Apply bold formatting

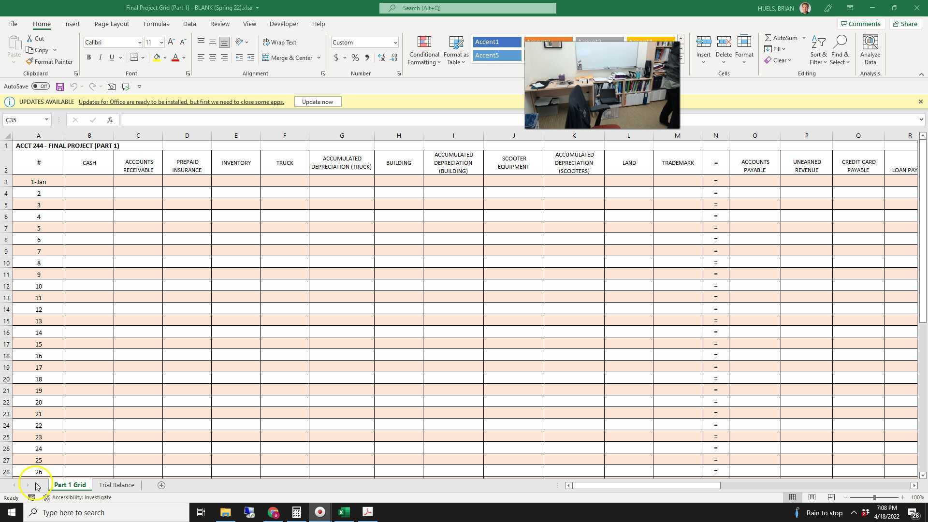tap(89, 58)
